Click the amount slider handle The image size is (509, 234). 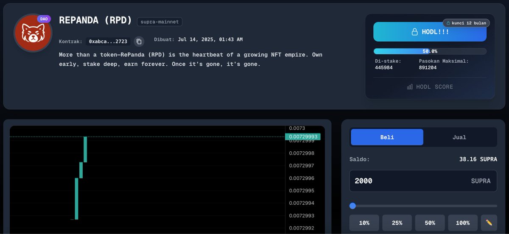pyautogui.click(x=352, y=206)
